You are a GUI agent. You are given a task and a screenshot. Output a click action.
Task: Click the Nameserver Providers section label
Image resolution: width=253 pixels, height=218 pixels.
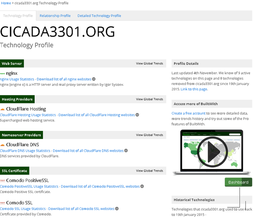click(x=22, y=135)
